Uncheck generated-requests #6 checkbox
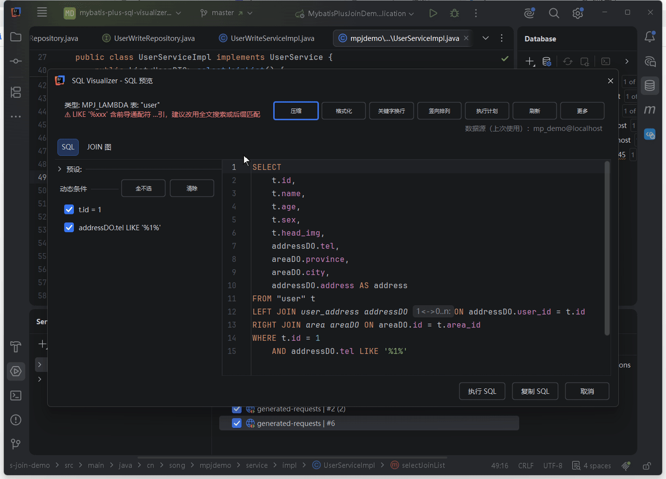Screen dimensions: 666x479 pos(237,423)
